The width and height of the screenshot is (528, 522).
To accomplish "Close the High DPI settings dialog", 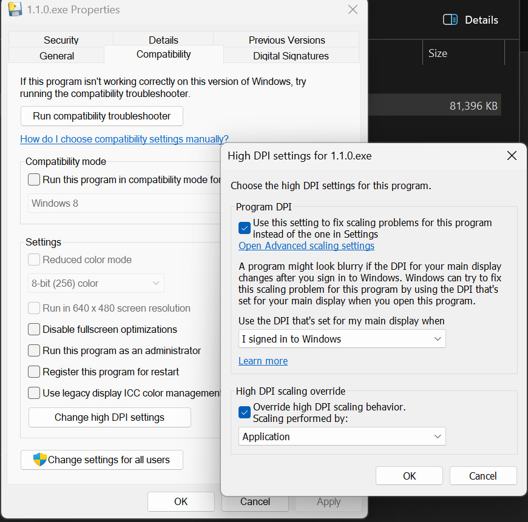I will (512, 156).
